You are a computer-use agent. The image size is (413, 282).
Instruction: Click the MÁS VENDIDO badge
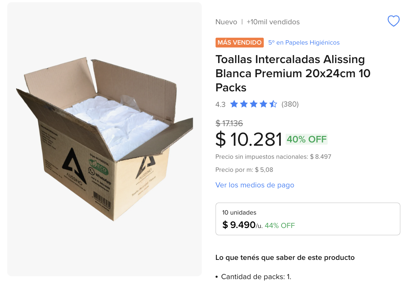(239, 42)
